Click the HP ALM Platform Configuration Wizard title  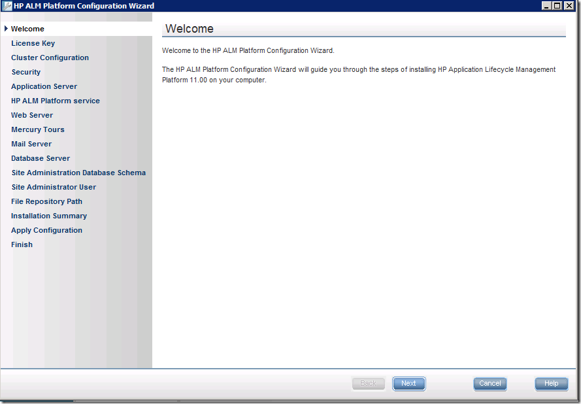[84, 6]
